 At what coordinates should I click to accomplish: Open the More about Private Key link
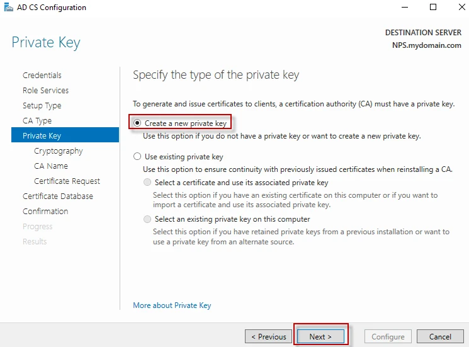pos(172,305)
